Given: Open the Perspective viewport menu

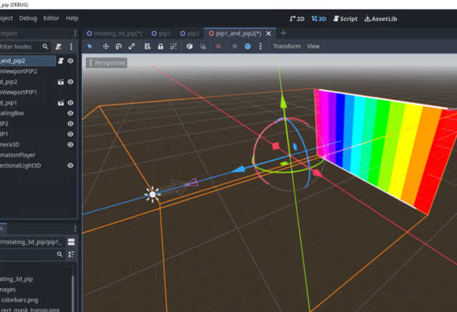Looking at the screenshot, I should coord(107,62).
